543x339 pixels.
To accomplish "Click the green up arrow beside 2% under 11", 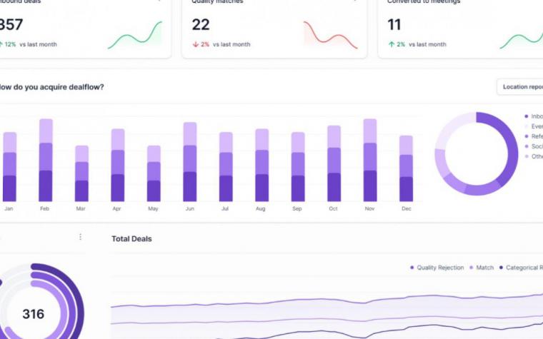I will point(392,44).
